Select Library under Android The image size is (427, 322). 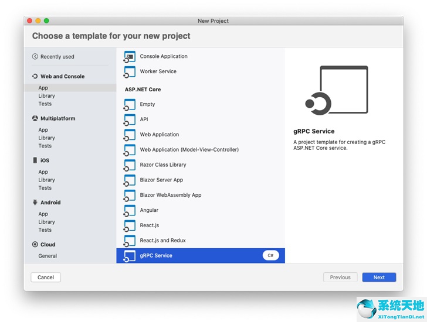coord(46,222)
